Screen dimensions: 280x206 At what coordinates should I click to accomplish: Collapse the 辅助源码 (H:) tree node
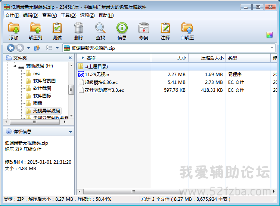pos(15,66)
